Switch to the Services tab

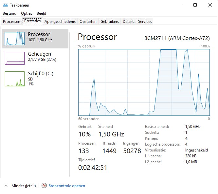pos(145,22)
